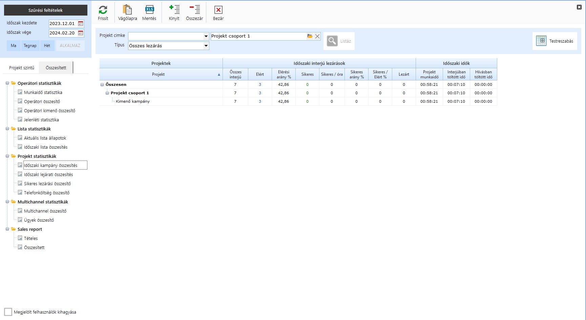Image resolution: width=586 pixels, height=320 pixels.
Task: Open the Testreszabás customization button
Action: coord(555,41)
